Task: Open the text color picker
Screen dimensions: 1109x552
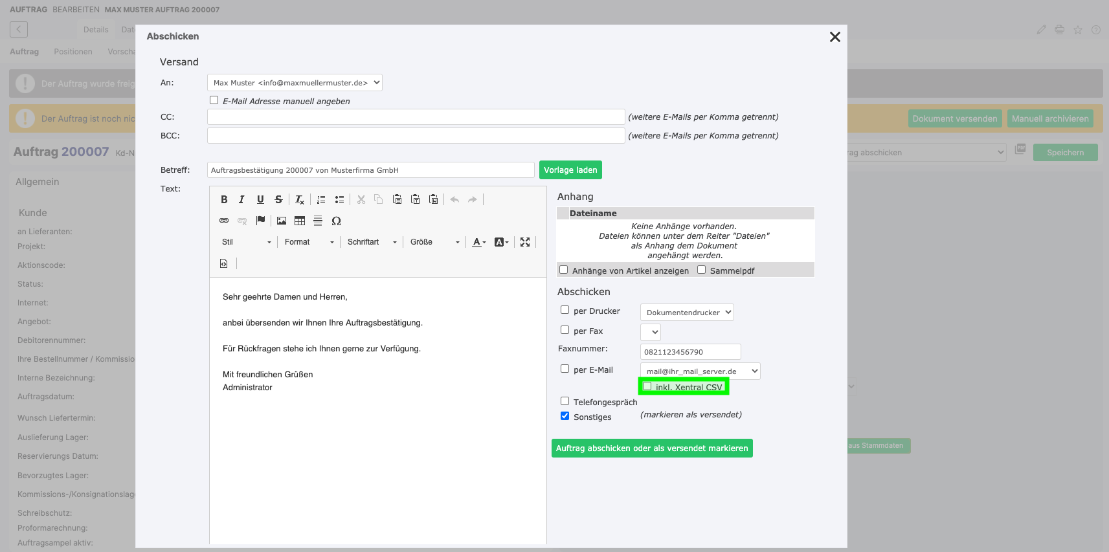Action: coord(479,242)
